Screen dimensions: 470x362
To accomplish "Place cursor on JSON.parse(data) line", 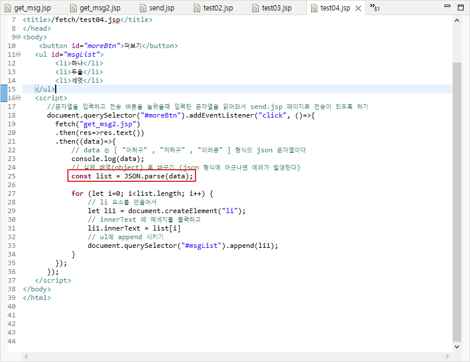I will [132, 176].
